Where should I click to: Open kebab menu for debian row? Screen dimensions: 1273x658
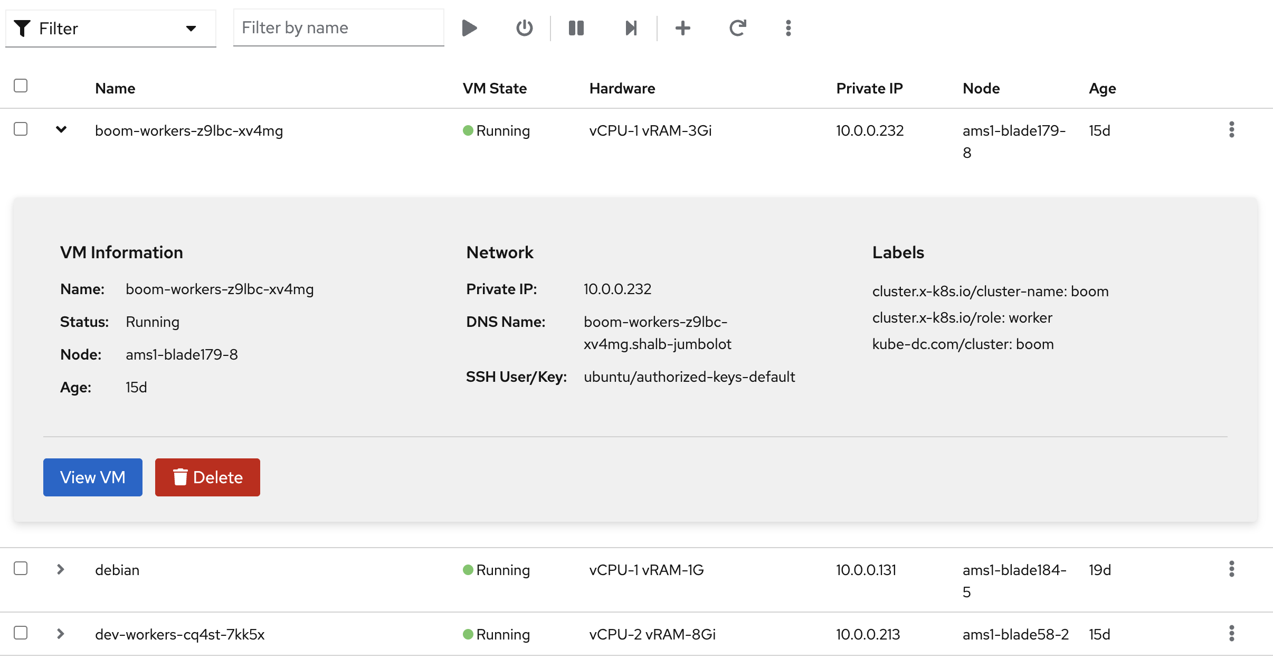pyautogui.click(x=1231, y=569)
